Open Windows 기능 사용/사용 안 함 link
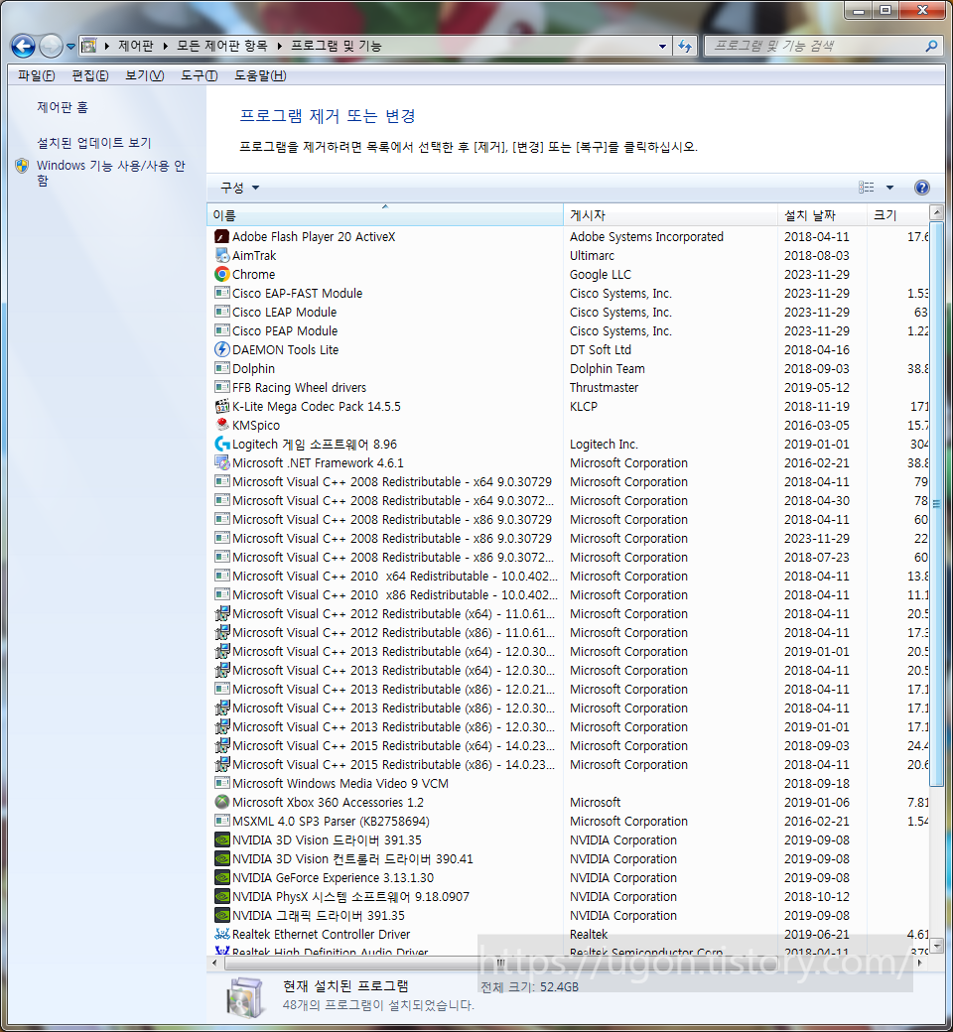Image resolution: width=953 pixels, height=1032 pixels. 110,173
